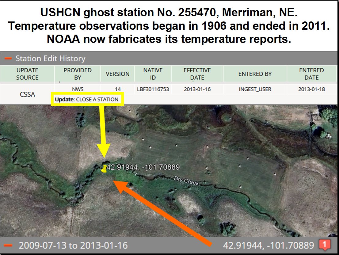The height and width of the screenshot is (255, 339).
Task: Click the Native ID column header
Action: [x=153, y=74]
